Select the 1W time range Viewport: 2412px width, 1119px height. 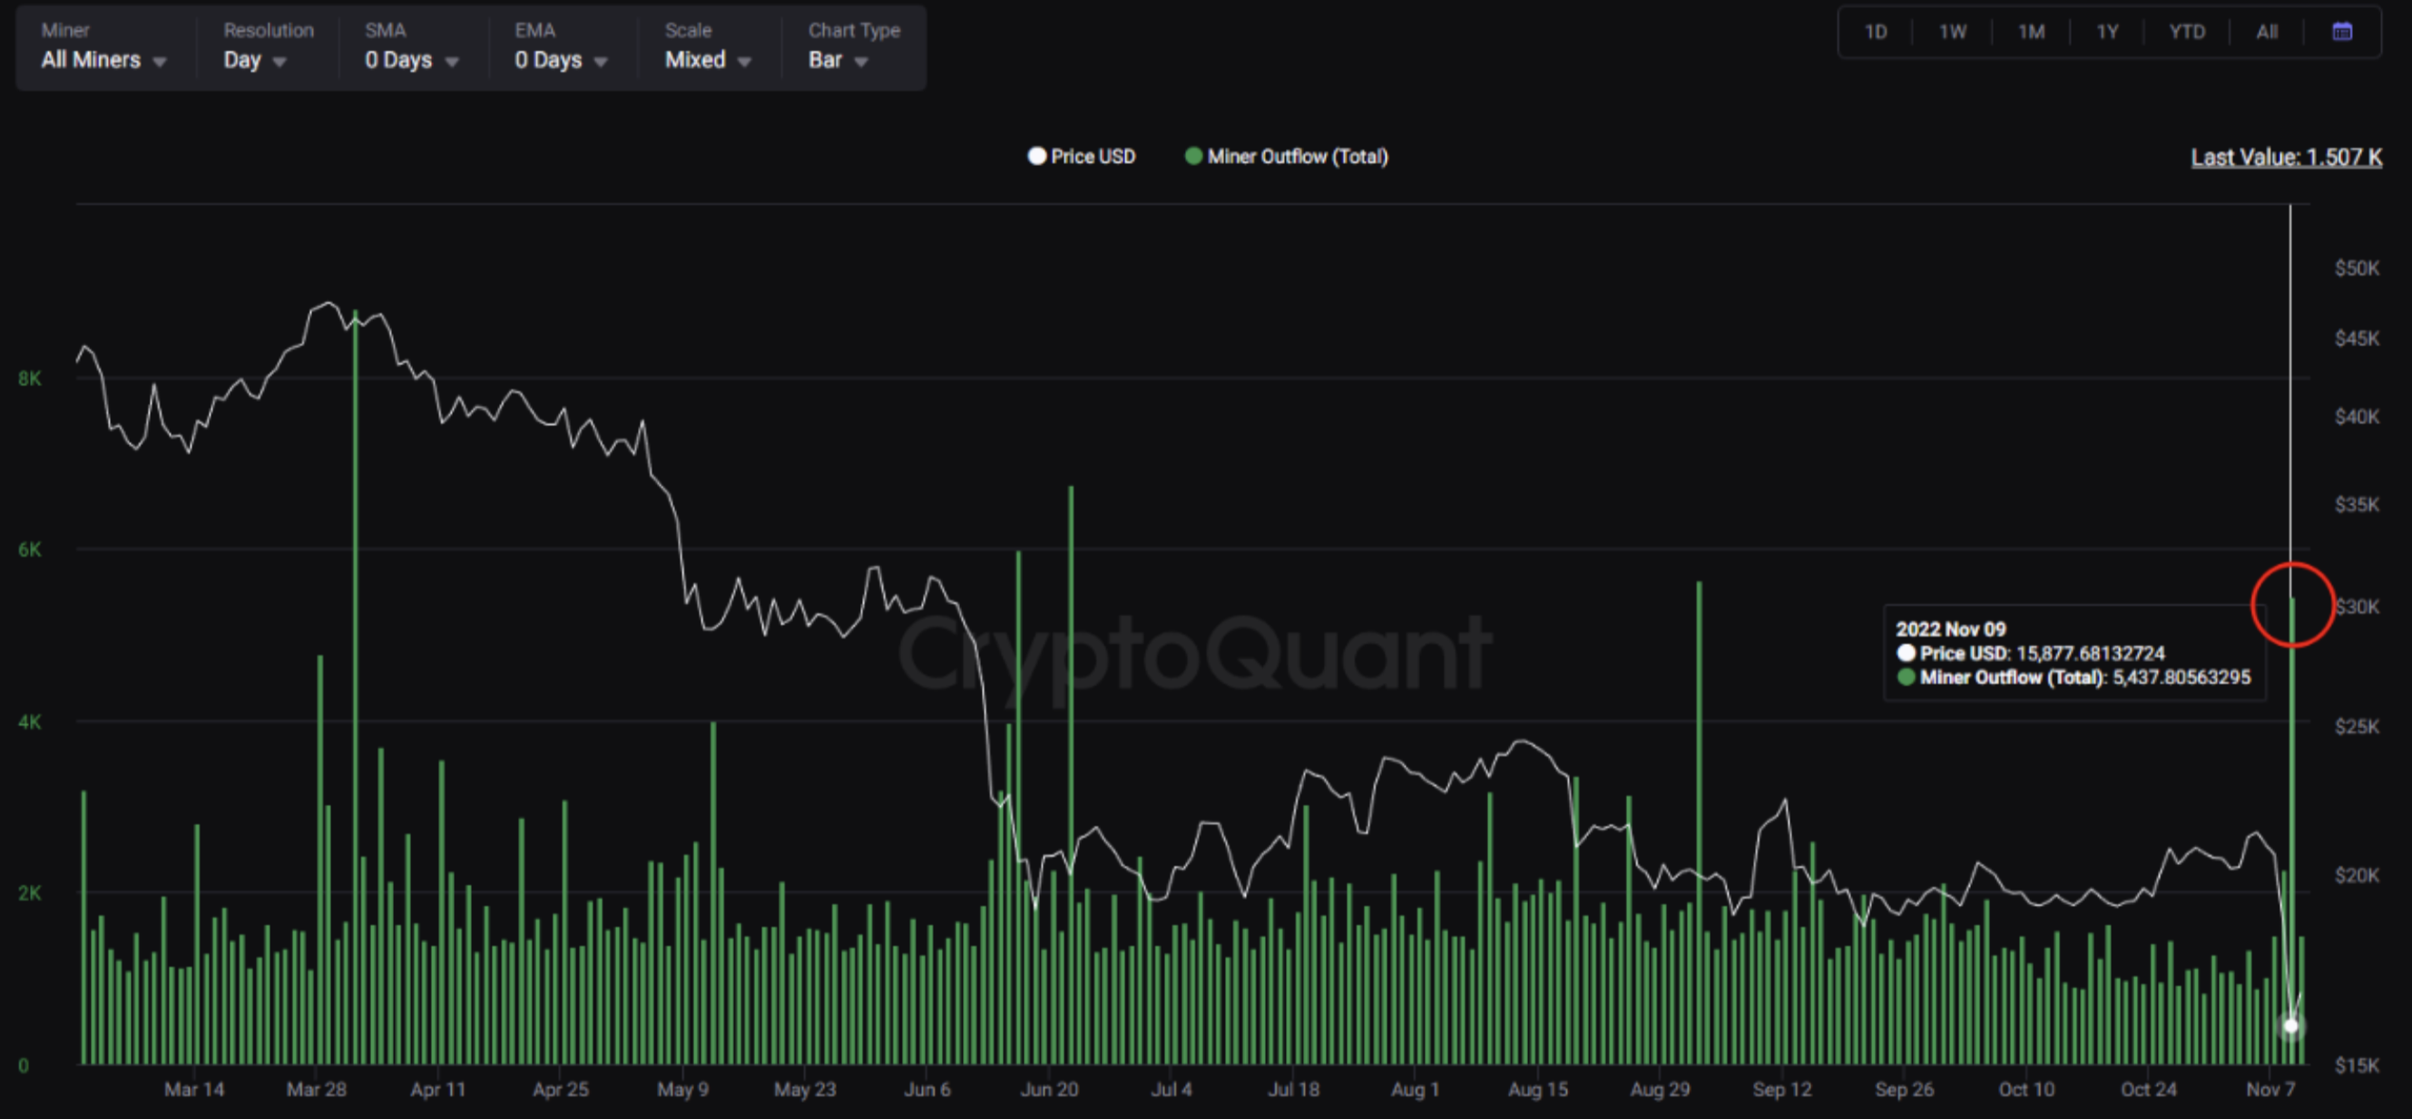[1952, 32]
